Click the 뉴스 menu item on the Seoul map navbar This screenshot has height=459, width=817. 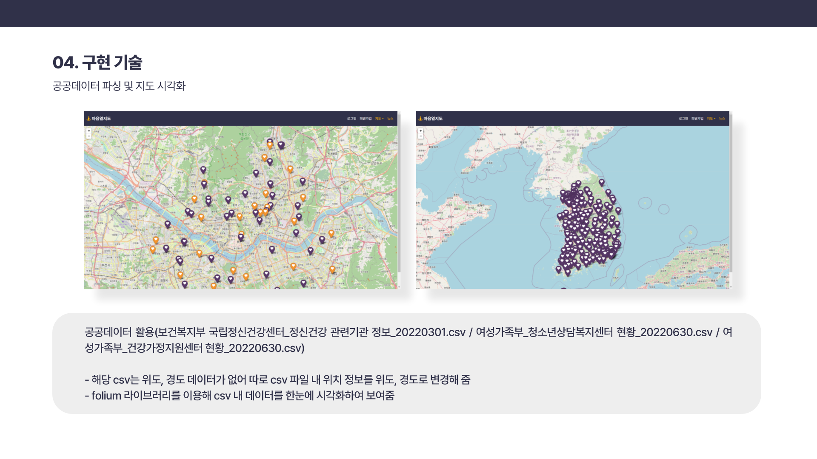pyautogui.click(x=390, y=118)
